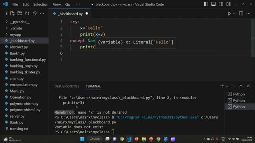Collapse all folders in explorer
This screenshot has height=143, width=255.
click(35, 14)
